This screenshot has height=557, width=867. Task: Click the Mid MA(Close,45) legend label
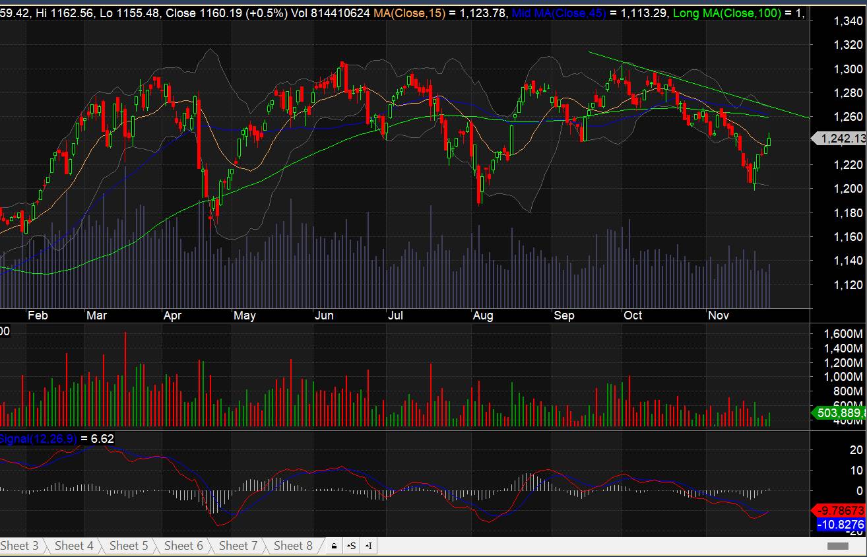pyautogui.click(x=560, y=14)
